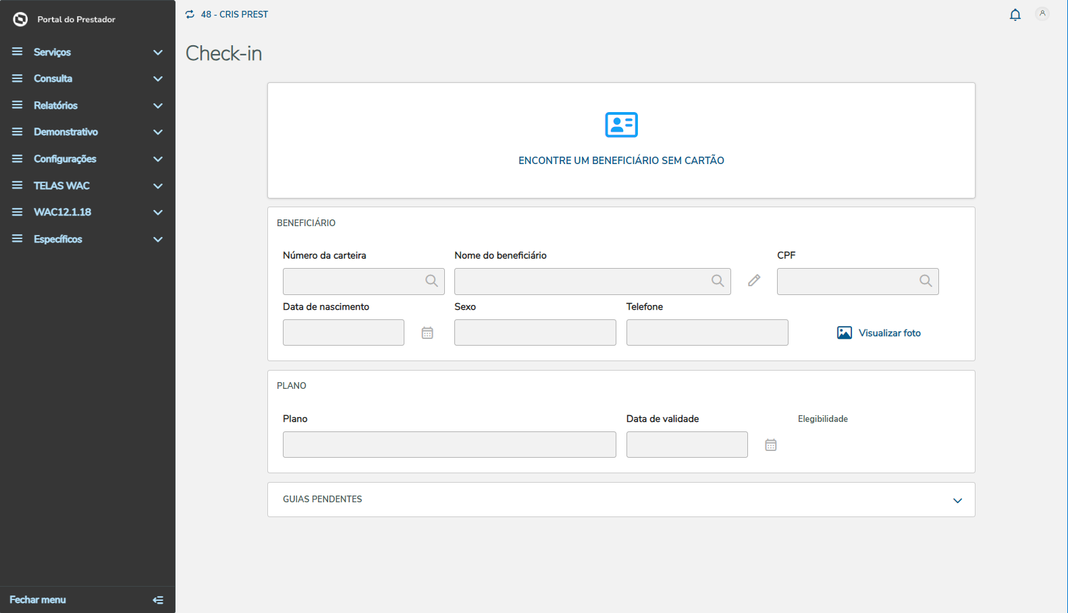Image resolution: width=1068 pixels, height=613 pixels.
Task: Expand the Relatórios menu chevron
Action: 158,106
